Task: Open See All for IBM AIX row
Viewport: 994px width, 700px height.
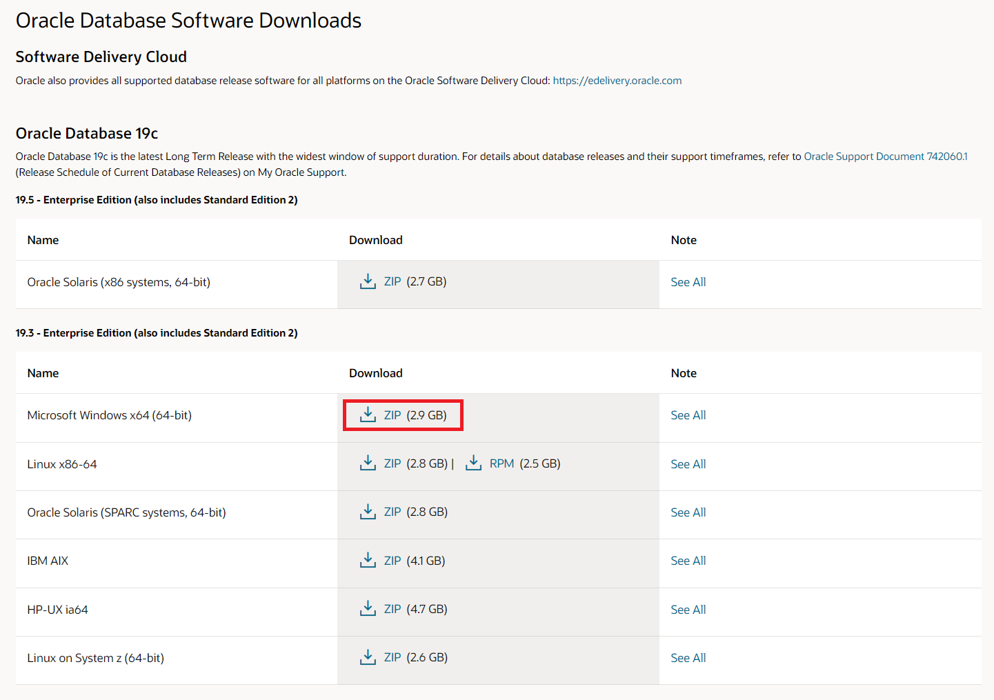Action: tap(688, 561)
